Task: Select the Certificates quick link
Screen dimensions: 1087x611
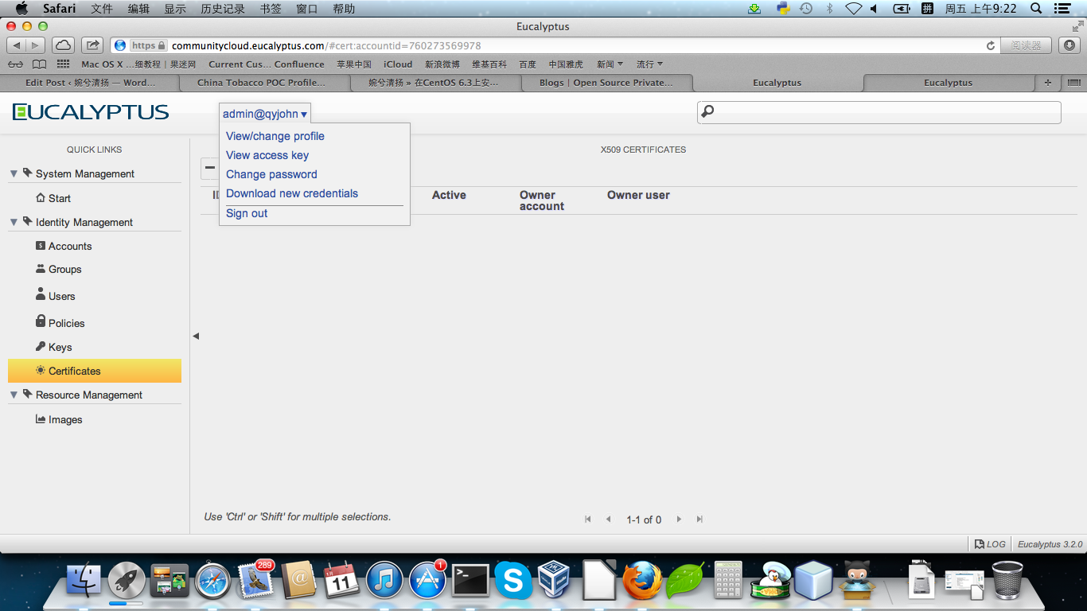Action: pyautogui.click(x=95, y=371)
